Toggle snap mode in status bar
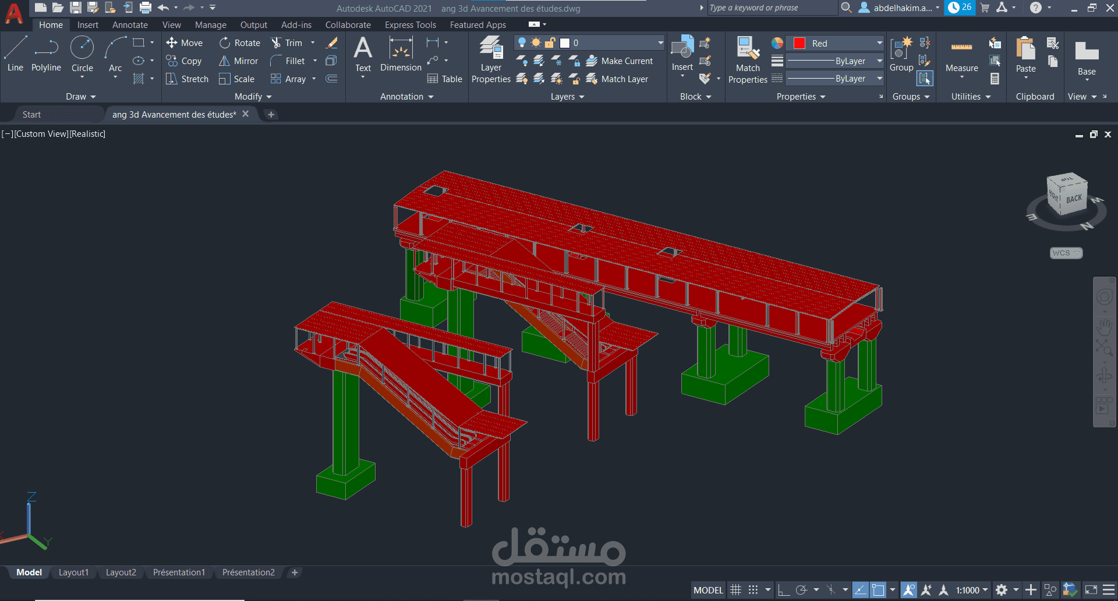The height and width of the screenshot is (601, 1118). (753, 590)
